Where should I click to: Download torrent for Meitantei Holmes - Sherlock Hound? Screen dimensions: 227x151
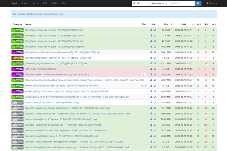click(151, 74)
